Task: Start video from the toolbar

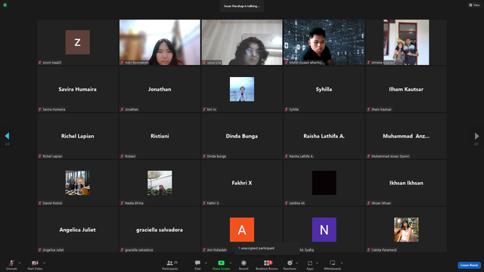Action: [x=35, y=264]
